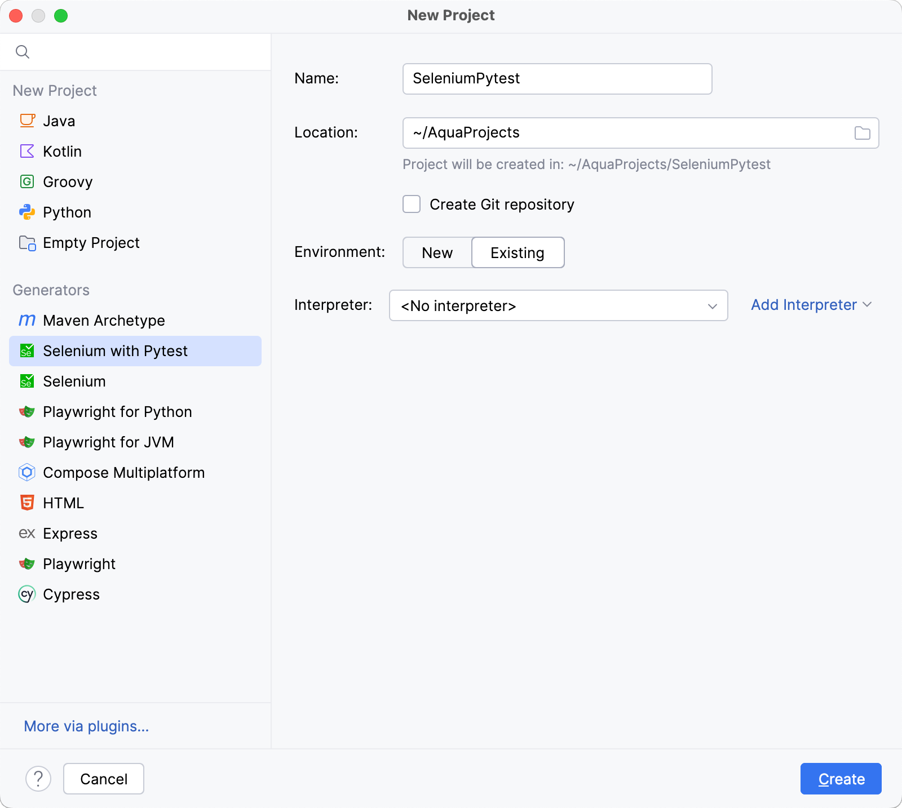This screenshot has width=902, height=808.
Task: Focus the project Name field
Action: tap(558, 79)
